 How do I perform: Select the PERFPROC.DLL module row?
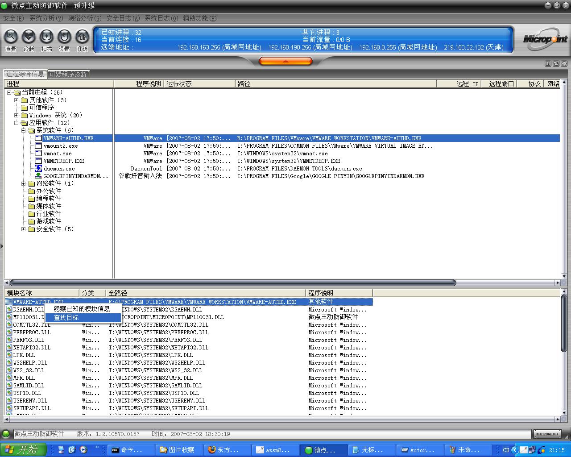189,332
